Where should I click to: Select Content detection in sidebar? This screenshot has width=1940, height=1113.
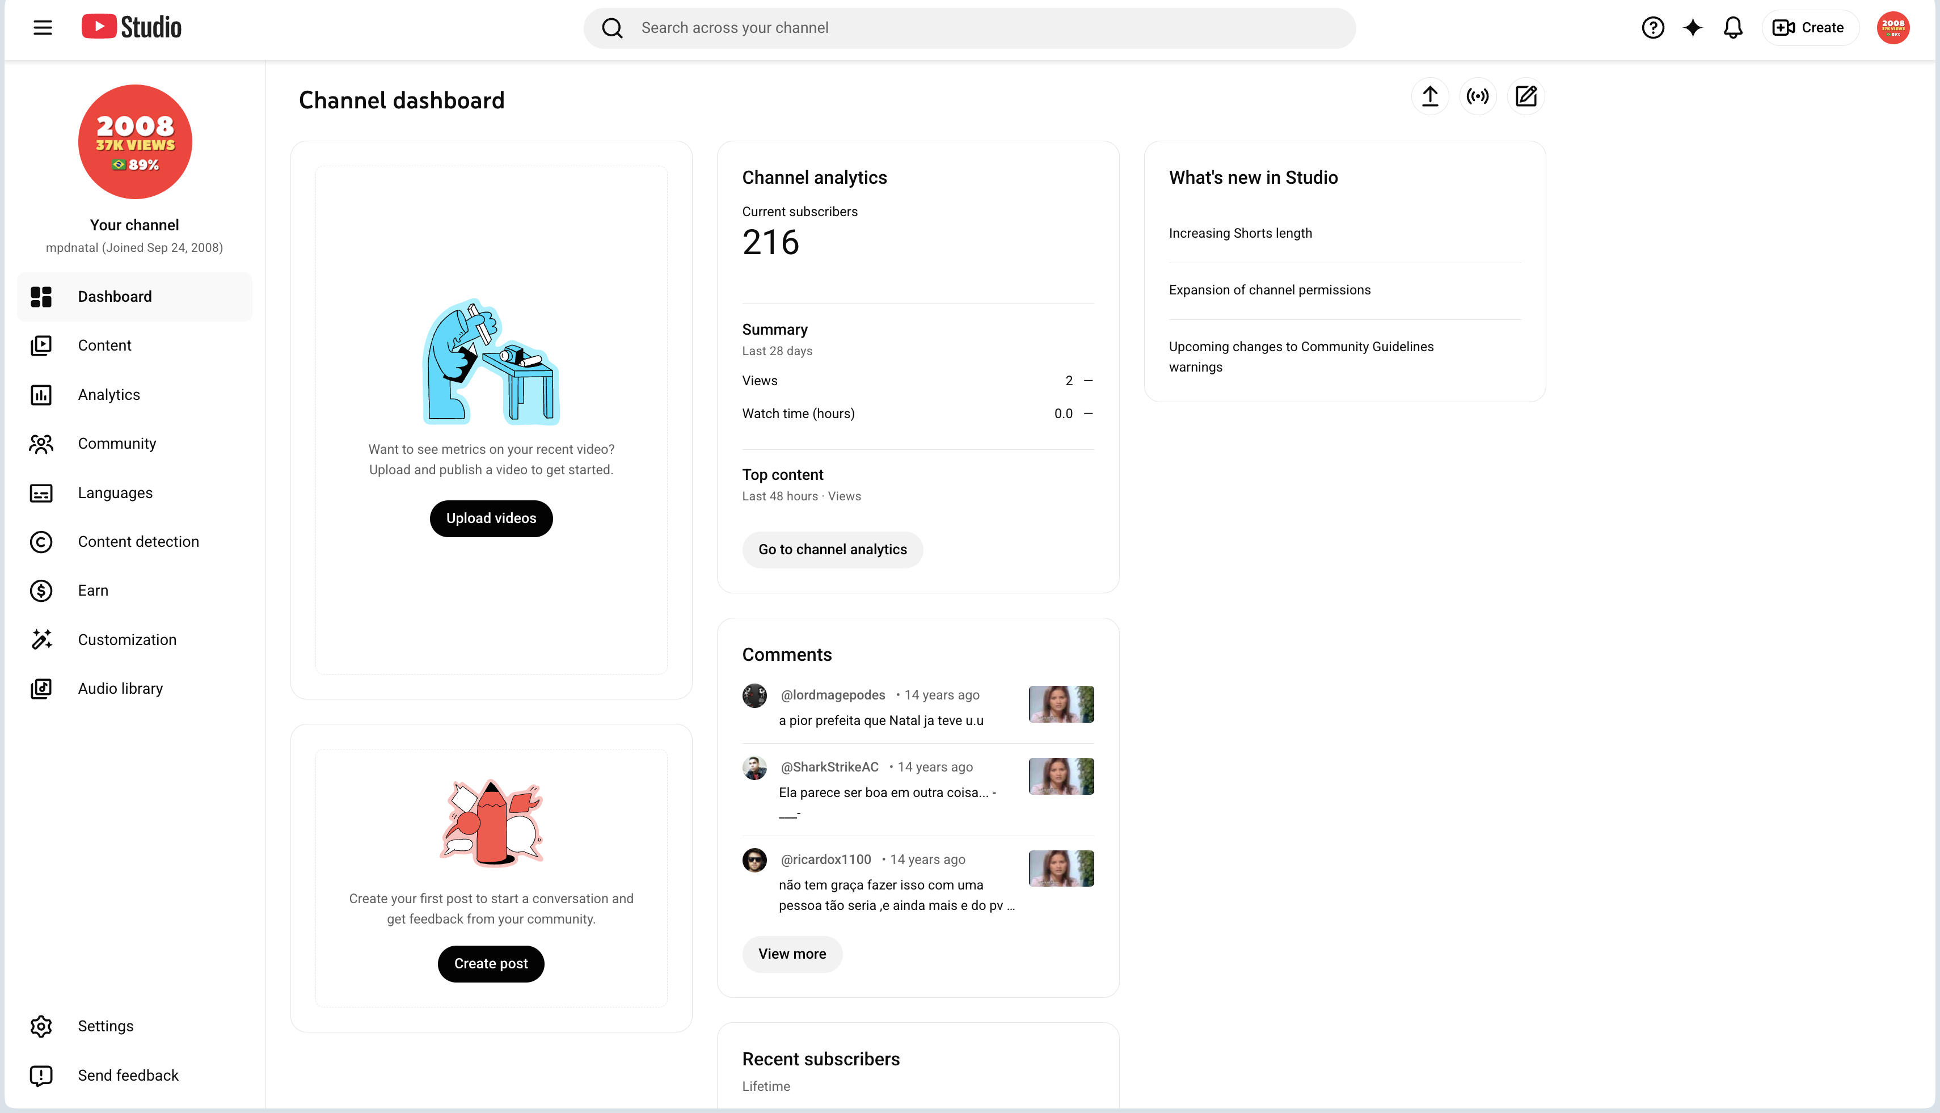[x=134, y=542]
